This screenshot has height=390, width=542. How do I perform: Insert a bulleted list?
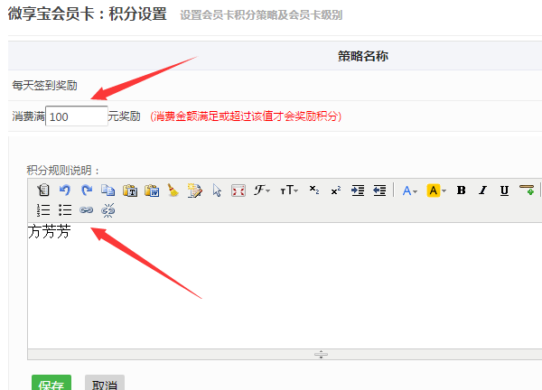click(x=65, y=210)
